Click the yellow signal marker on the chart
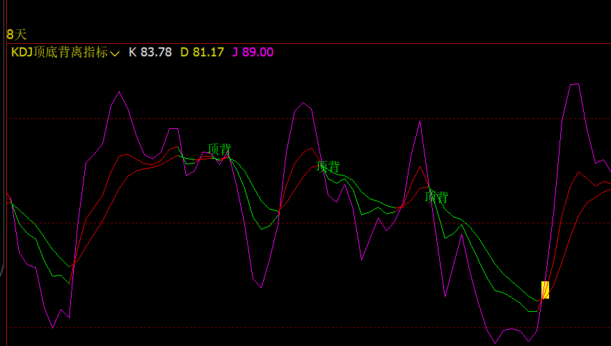 point(545,290)
